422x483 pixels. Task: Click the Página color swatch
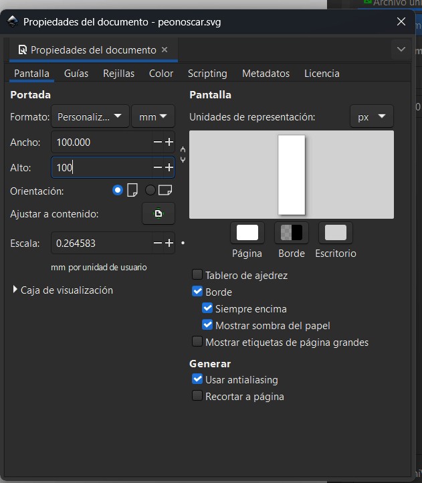click(x=247, y=233)
